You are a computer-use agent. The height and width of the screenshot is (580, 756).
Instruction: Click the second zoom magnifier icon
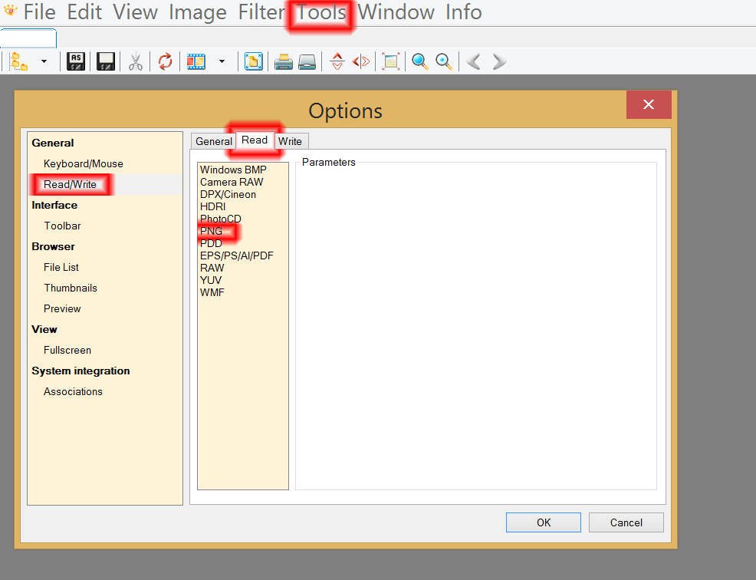444,62
